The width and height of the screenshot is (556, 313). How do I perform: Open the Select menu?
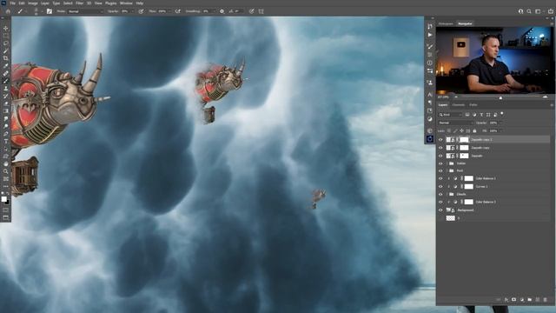click(x=68, y=3)
